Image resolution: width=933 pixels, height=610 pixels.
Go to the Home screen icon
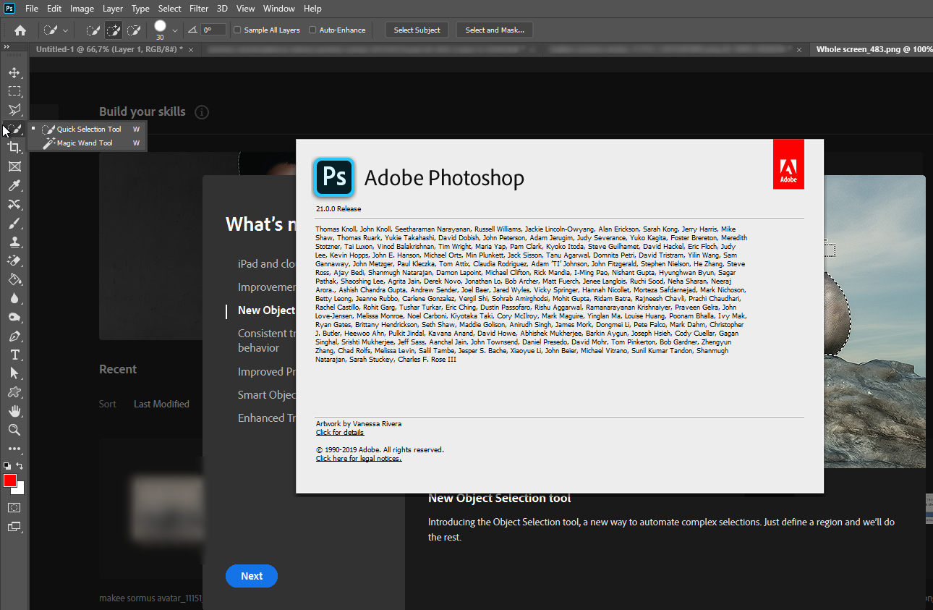click(20, 30)
